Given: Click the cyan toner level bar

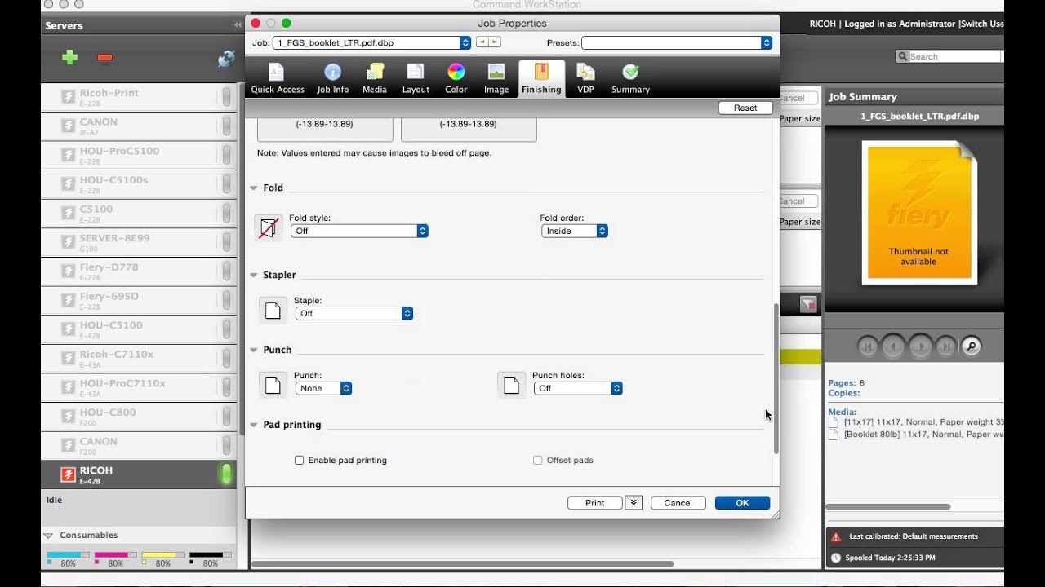Looking at the screenshot, I should [x=68, y=555].
